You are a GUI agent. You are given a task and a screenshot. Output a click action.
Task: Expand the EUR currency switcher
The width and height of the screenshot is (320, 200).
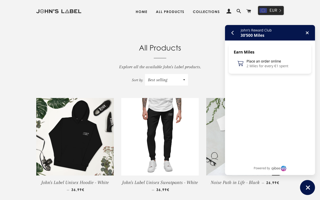(271, 10)
